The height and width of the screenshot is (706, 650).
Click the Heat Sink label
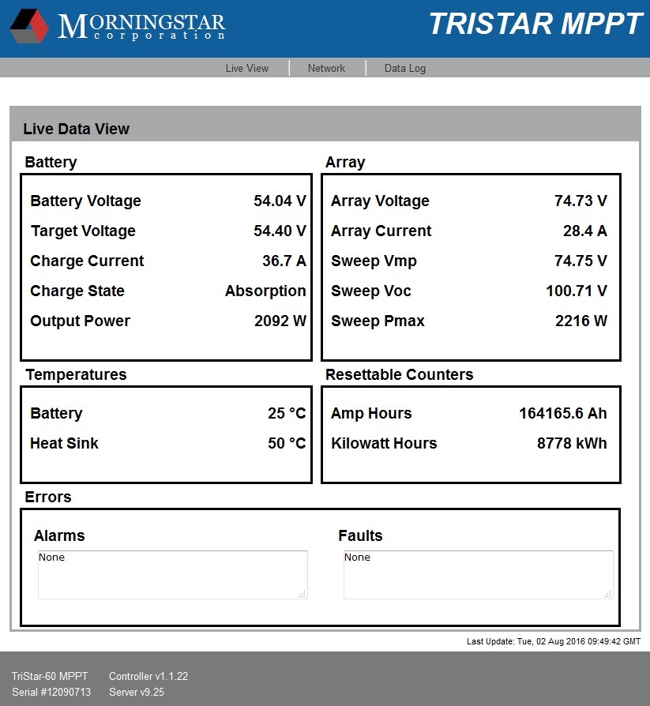[x=64, y=443]
